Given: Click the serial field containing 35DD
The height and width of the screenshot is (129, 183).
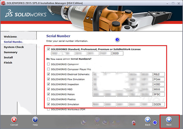Looking at the screenshot, I should click(x=118, y=53).
